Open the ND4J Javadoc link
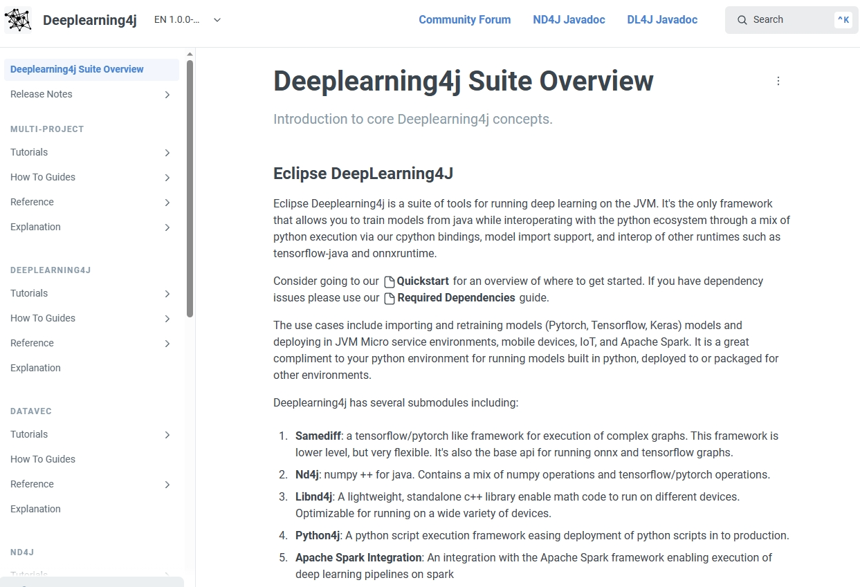The width and height of the screenshot is (860, 587). pos(569,20)
